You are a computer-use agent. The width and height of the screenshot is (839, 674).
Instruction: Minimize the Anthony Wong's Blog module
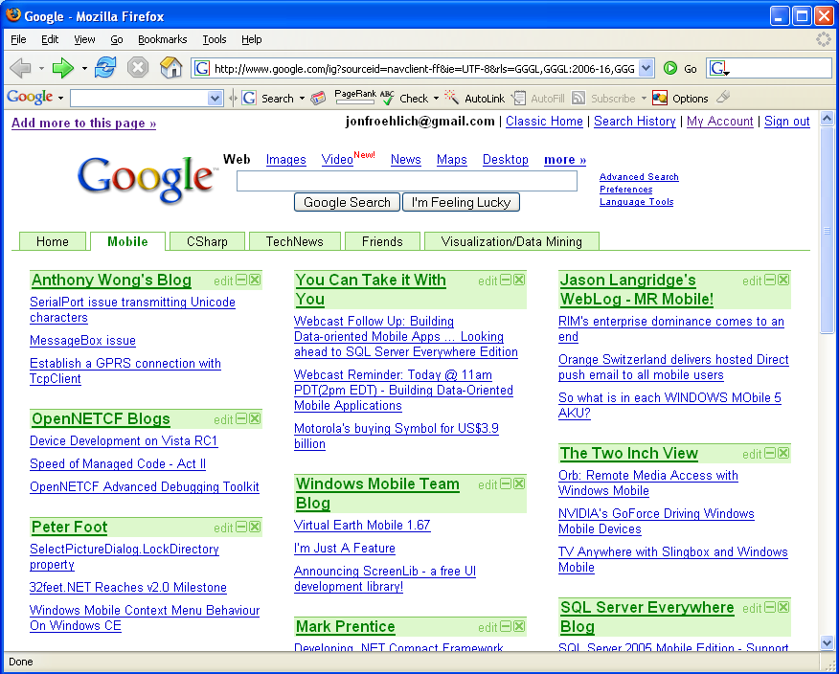[241, 280]
